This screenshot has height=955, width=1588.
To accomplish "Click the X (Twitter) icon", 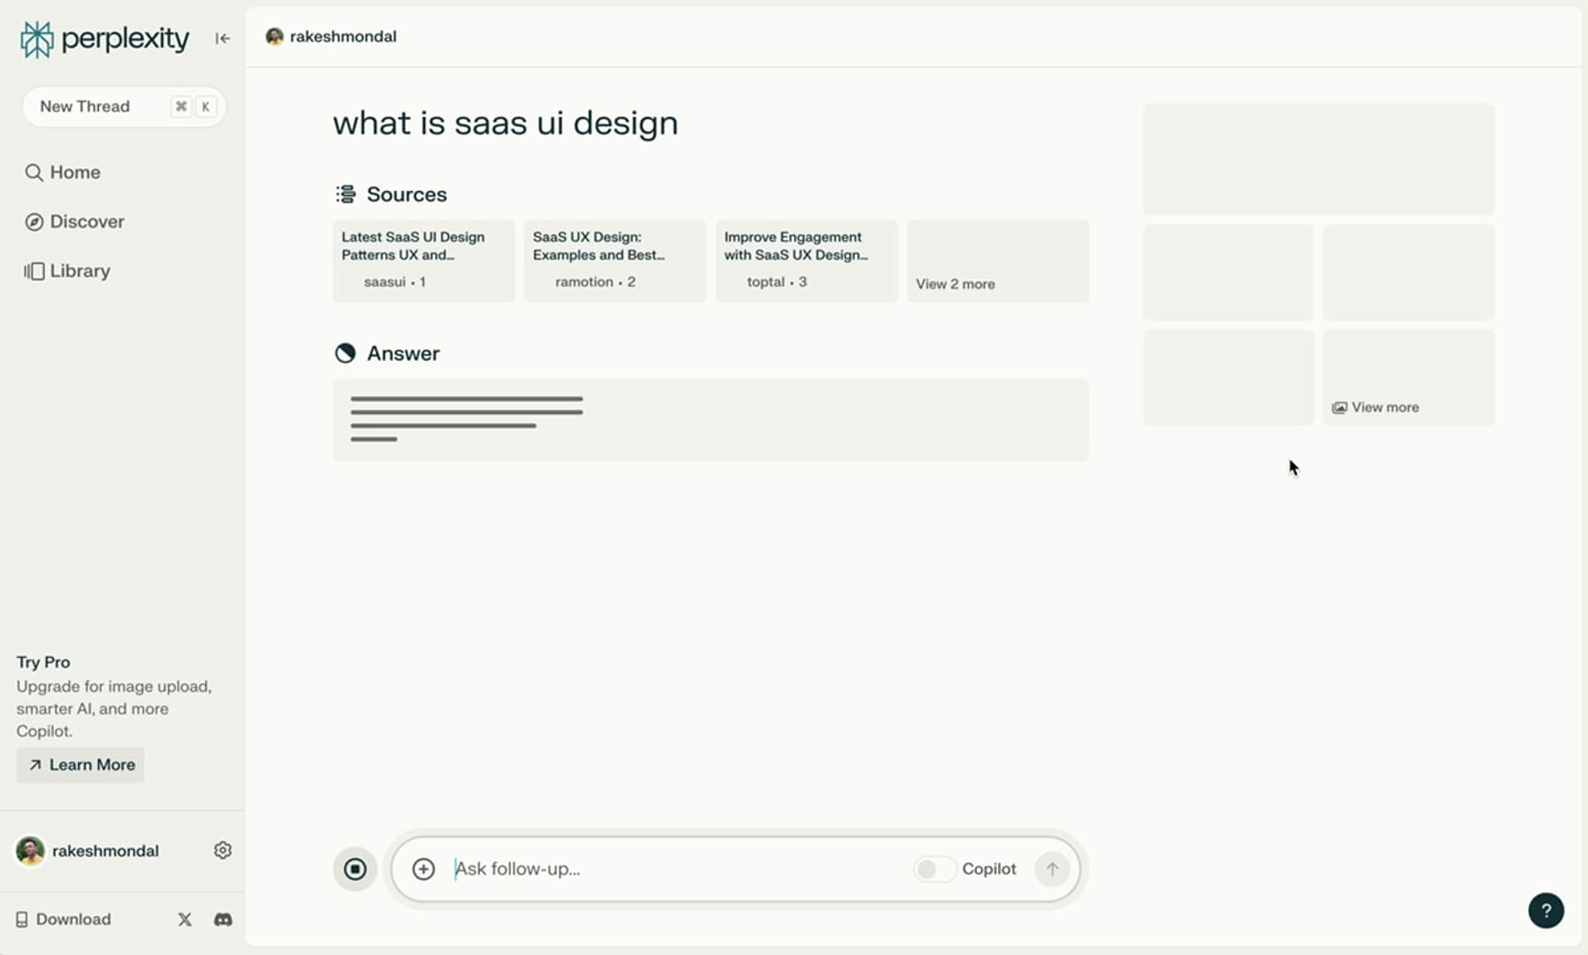I will pyautogui.click(x=184, y=920).
